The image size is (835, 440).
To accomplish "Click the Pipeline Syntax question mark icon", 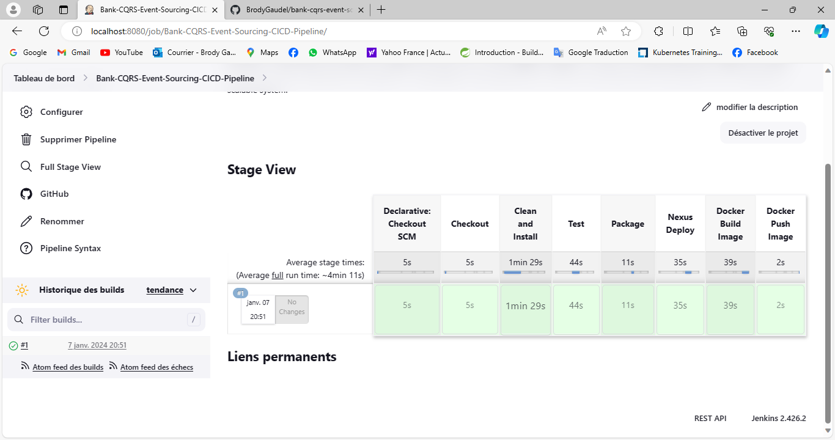I will (x=26, y=248).
